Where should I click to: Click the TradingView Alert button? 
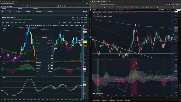121,10
